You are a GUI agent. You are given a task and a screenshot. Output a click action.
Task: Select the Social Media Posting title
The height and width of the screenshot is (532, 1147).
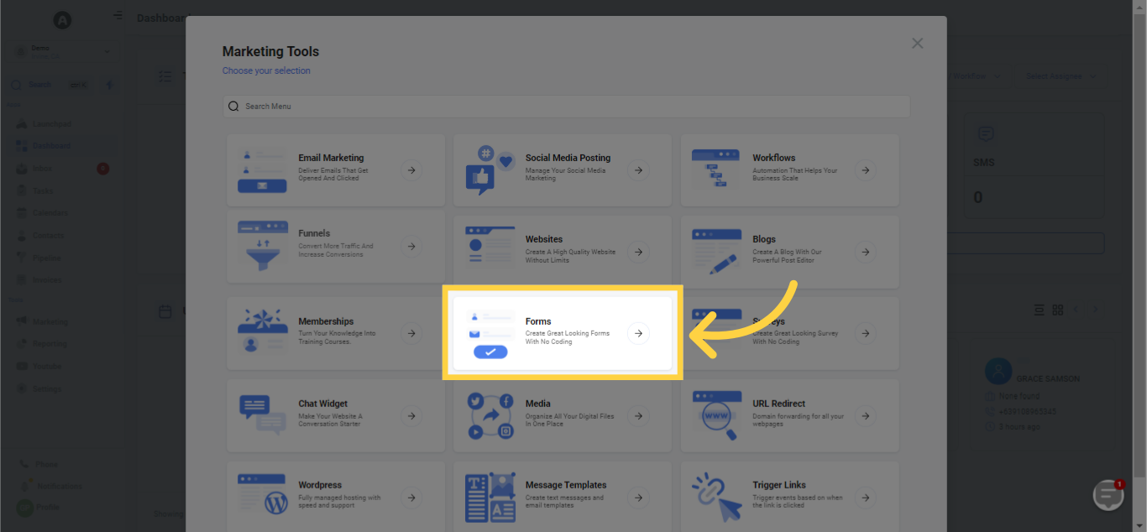pyautogui.click(x=568, y=158)
